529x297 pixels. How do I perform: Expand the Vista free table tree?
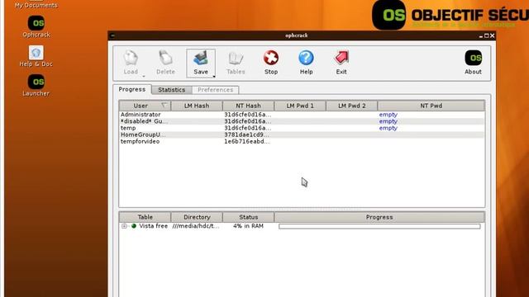124,226
